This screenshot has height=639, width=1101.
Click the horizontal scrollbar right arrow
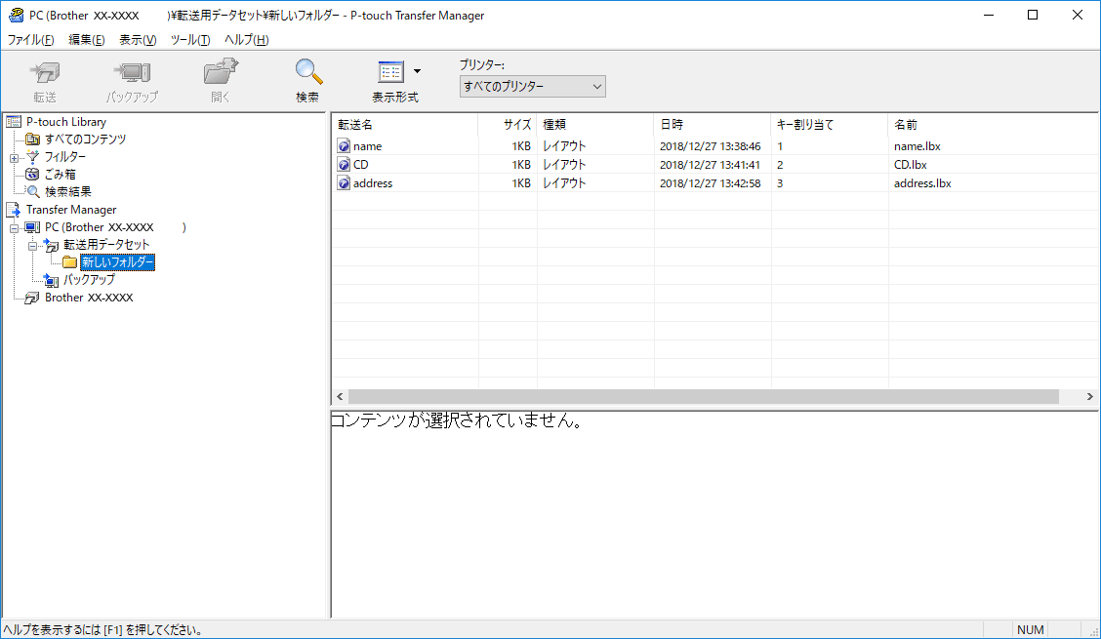pyautogui.click(x=1089, y=397)
